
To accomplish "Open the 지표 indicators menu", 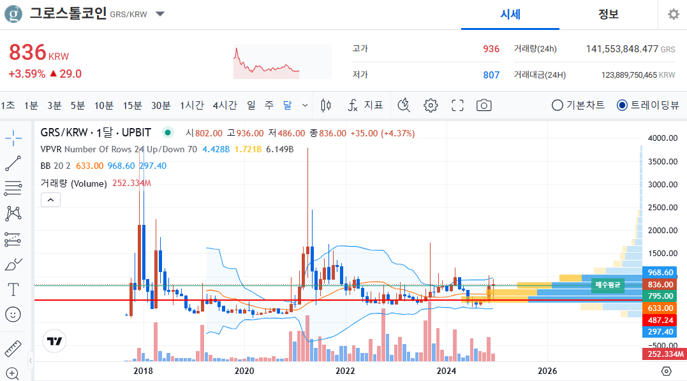I will (366, 105).
